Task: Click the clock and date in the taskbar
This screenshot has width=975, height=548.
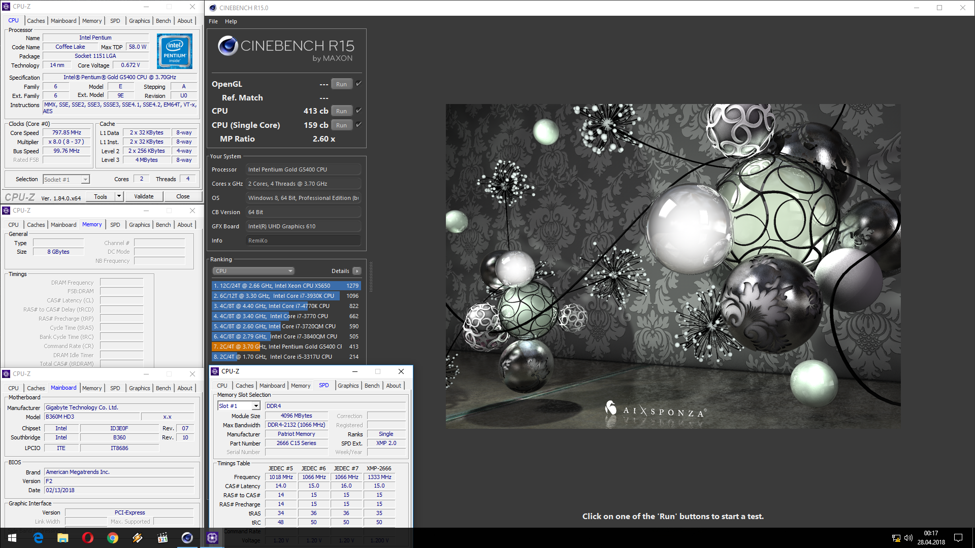Action: click(x=931, y=538)
